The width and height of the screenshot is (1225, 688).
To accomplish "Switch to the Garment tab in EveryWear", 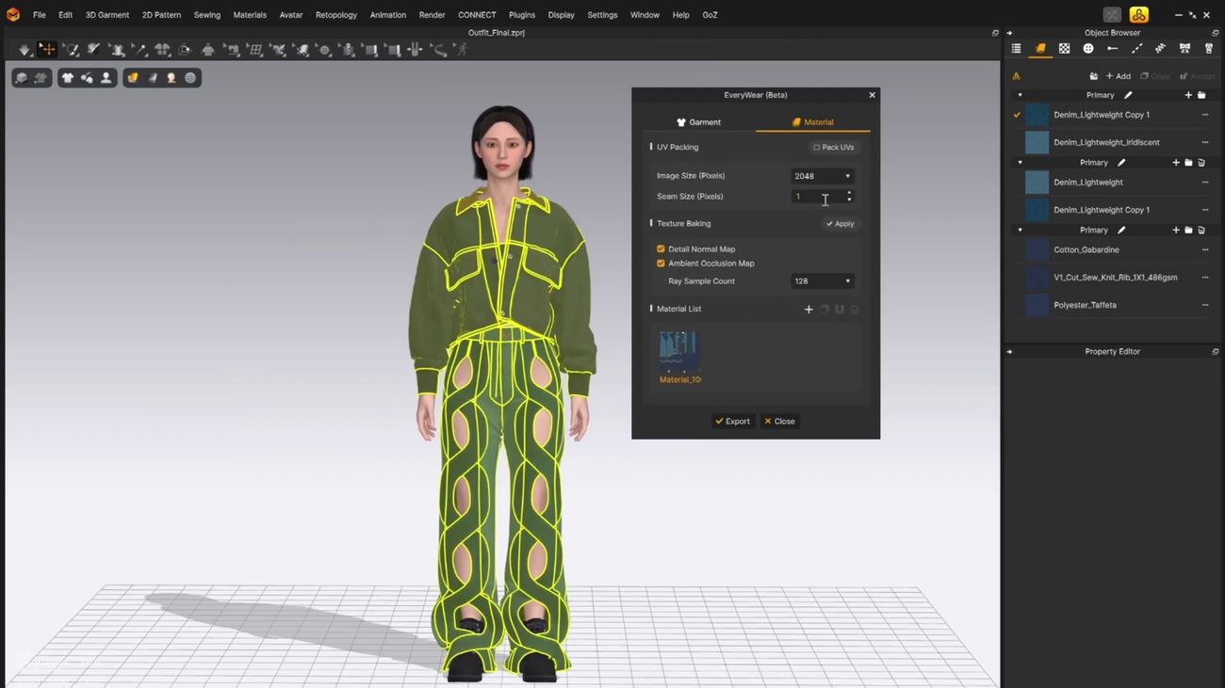I will click(698, 122).
